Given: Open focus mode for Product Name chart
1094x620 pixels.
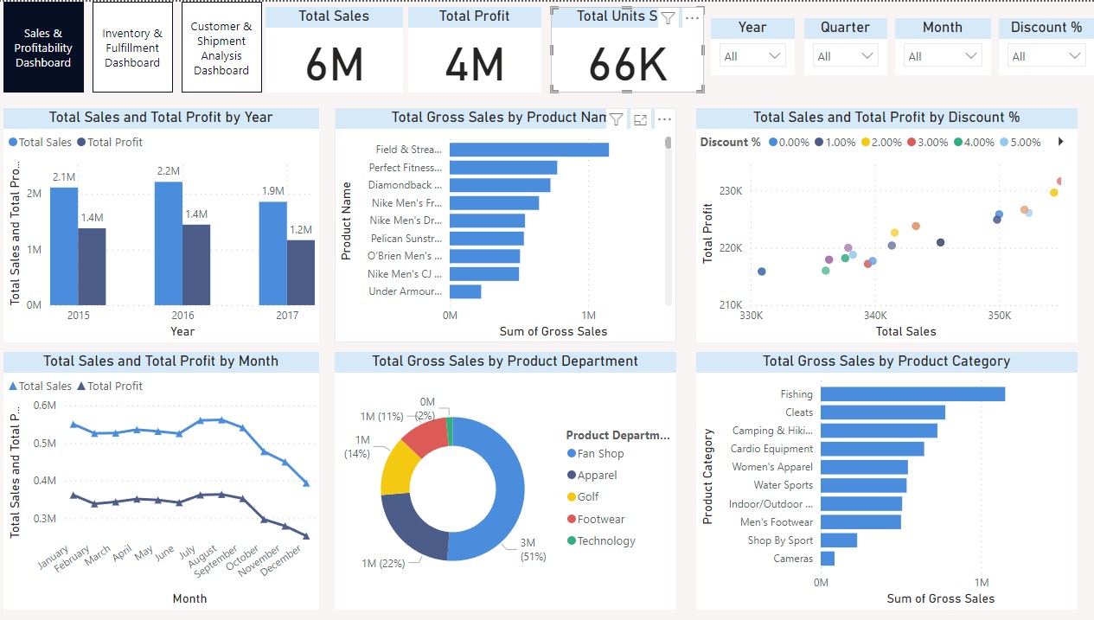Looking at the screenshot, I should point(640,120).
